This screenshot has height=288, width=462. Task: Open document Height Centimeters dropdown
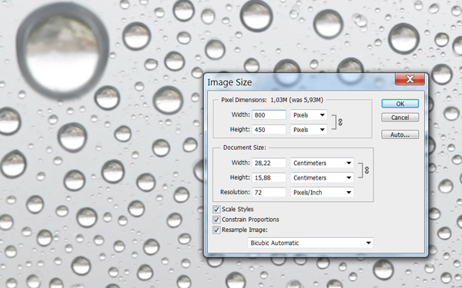(x=322, y=177)
